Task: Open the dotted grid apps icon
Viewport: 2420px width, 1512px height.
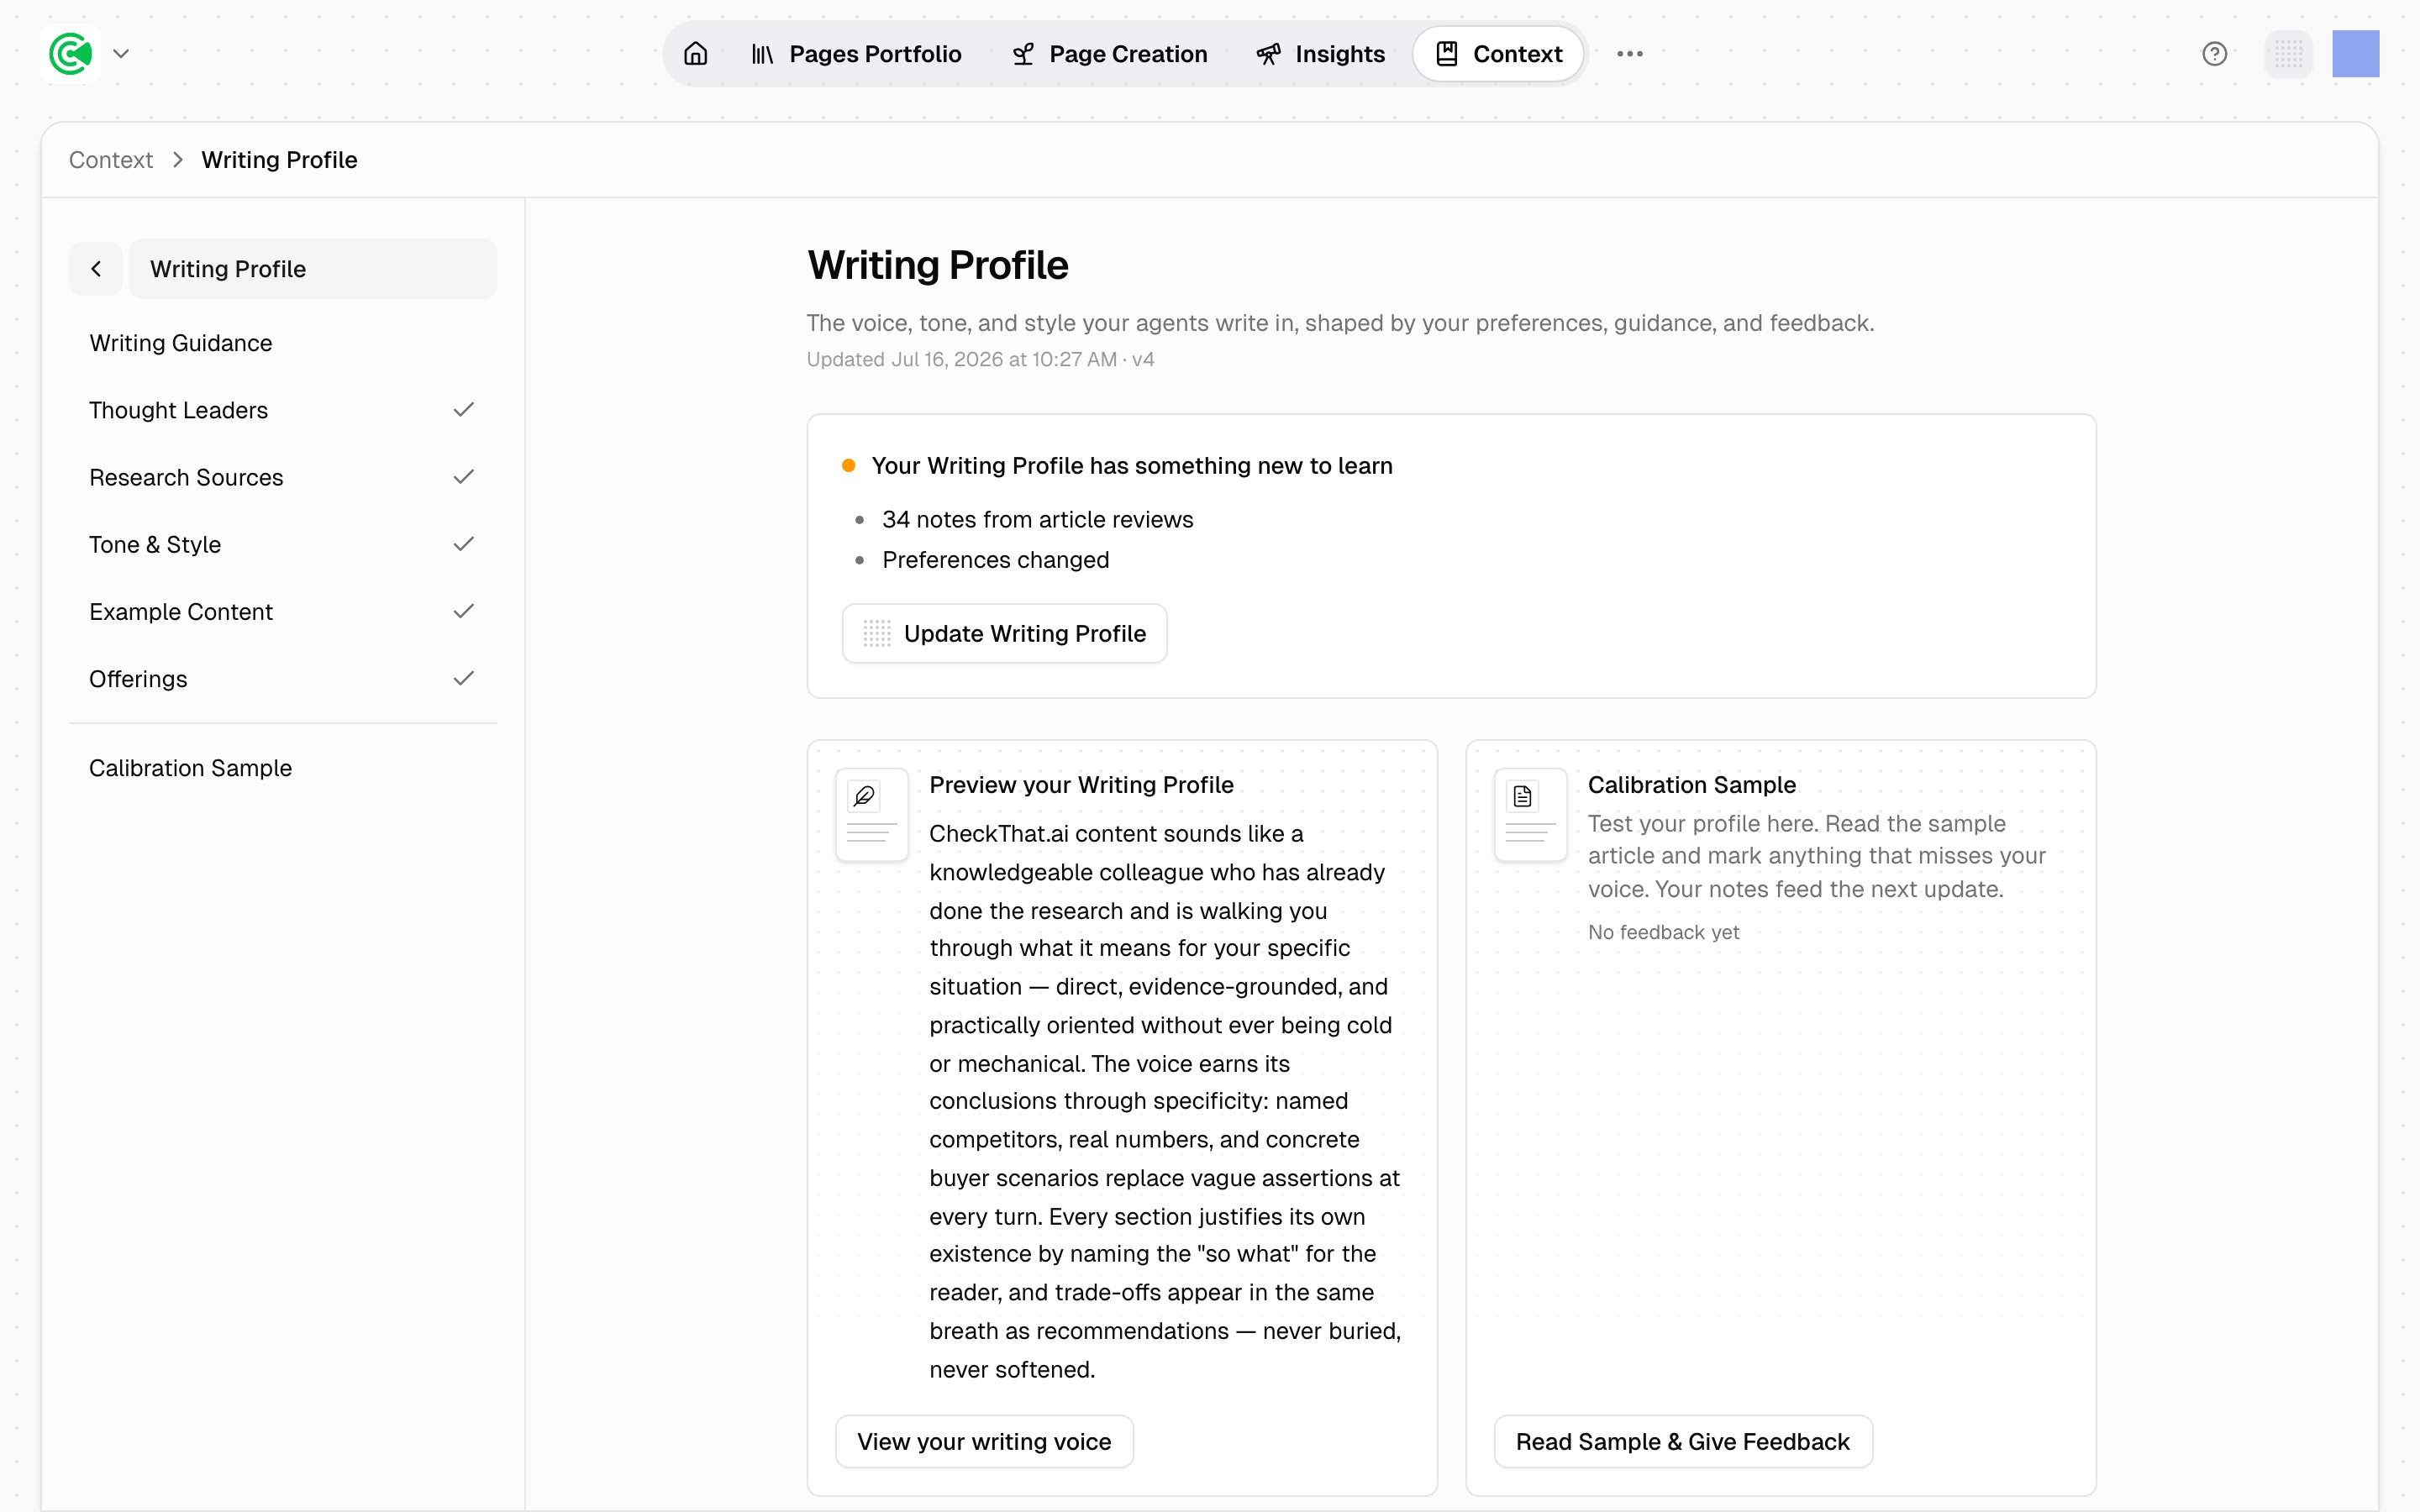Action: (x=2288, y=54)
